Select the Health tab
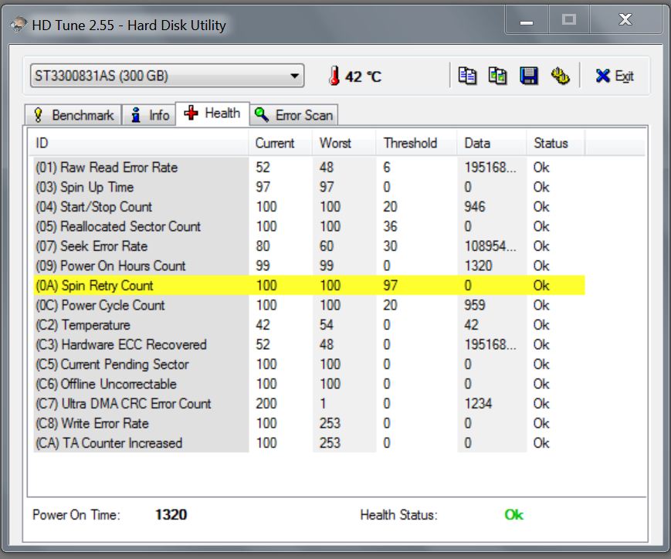The width and height of the screenshot is (671, 559). pyautogui.click(x=212, y=113)
